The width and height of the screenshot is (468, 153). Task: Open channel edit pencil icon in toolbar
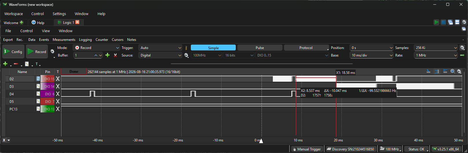(x=27, y=64)
